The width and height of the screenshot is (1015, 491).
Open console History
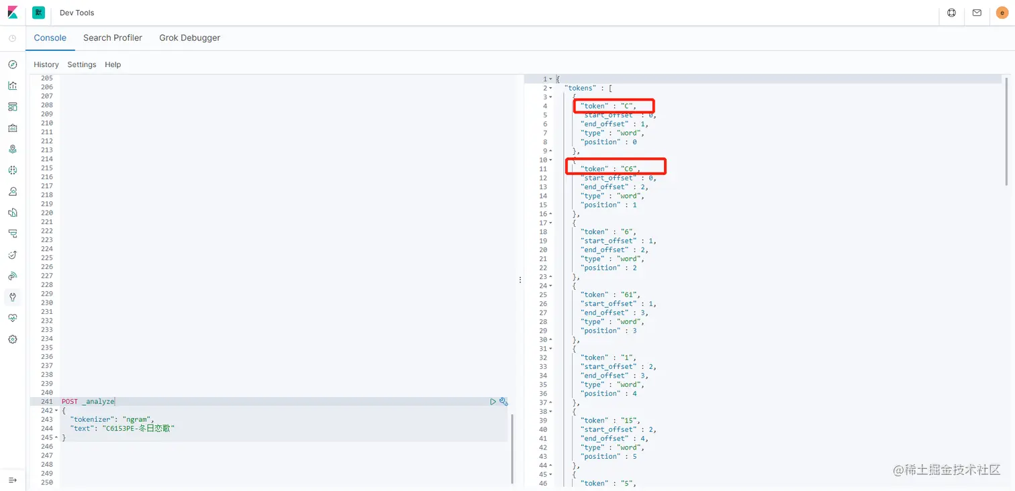tap(46, 64)
